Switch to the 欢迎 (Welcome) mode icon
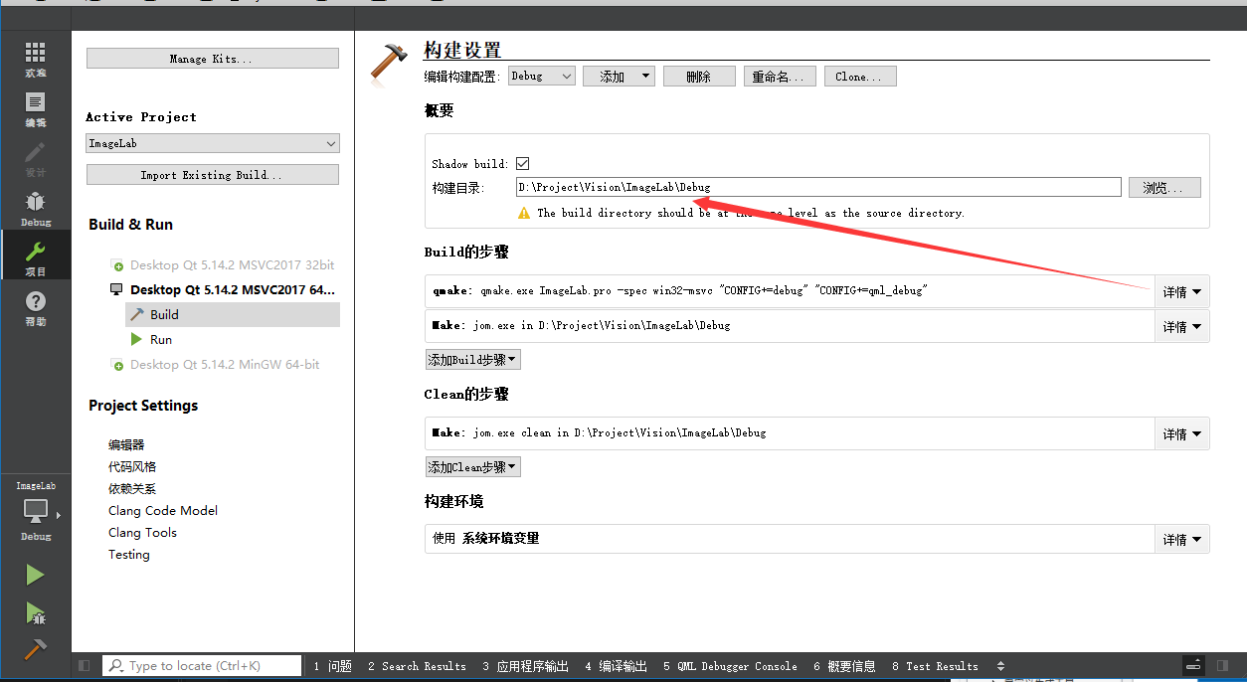This screenshot has height=682, width=1247. (x=35, y=60)
